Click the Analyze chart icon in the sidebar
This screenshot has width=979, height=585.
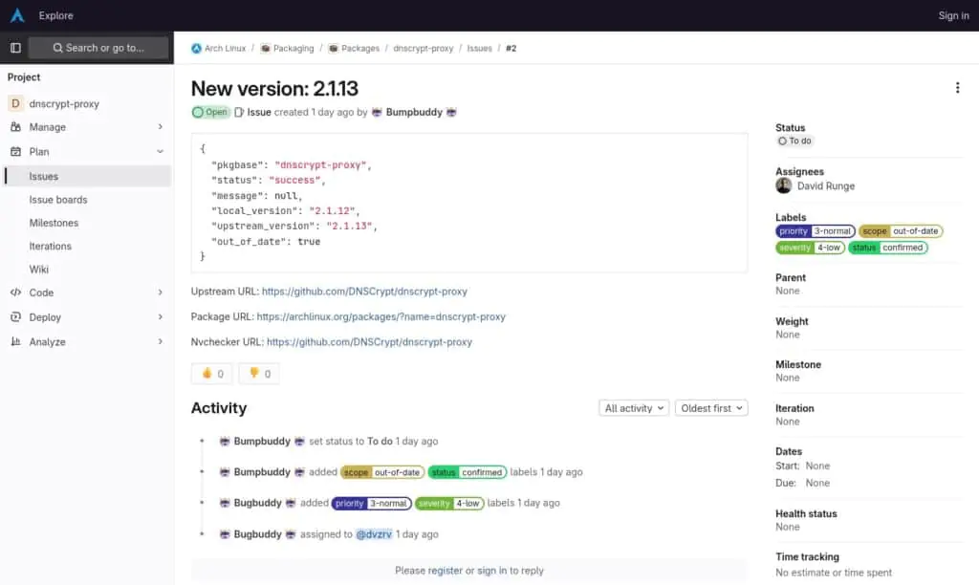pos(14,341)
